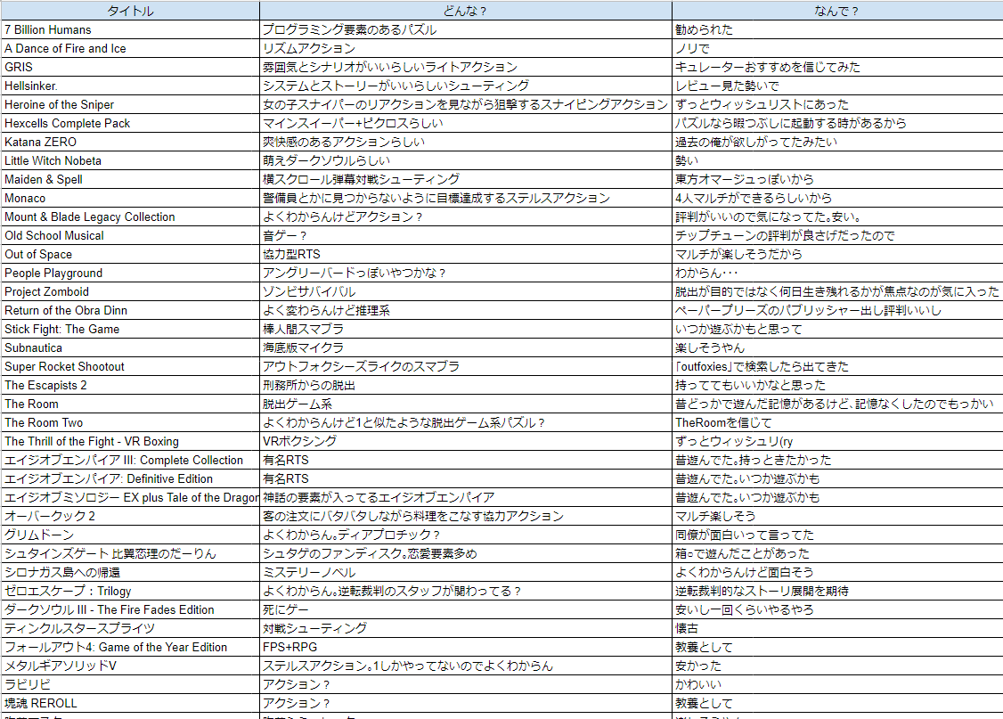Select the Little Witch Nobeta cell
Image resolution: width=1003 pixels, height=719 pixels.
[x=130, y=160]
